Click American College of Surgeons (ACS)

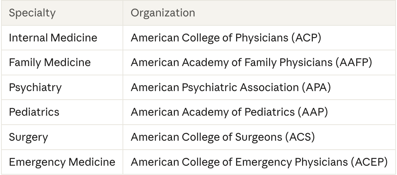pyautogui.click(x=223, y=137)
